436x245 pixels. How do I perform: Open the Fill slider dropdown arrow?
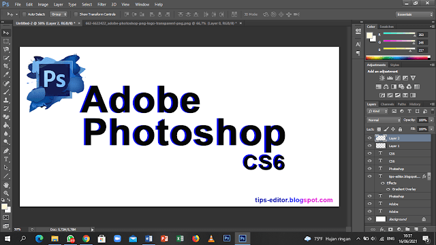click(x=431, y=129)
